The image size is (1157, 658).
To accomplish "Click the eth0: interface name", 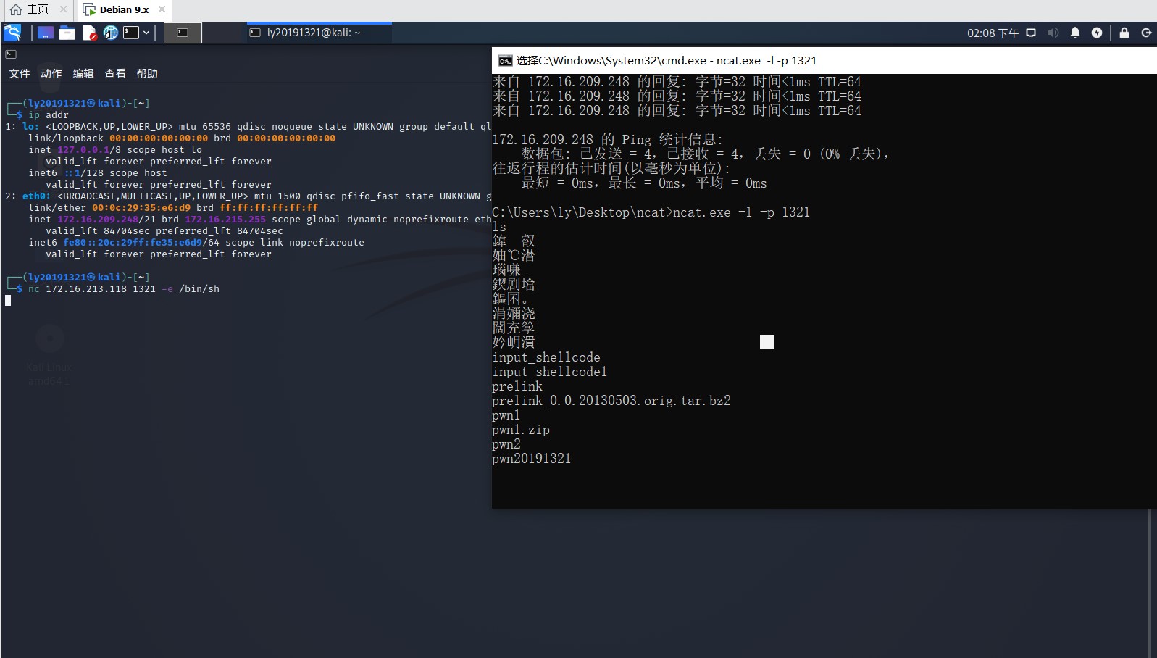I will (37, 196).
